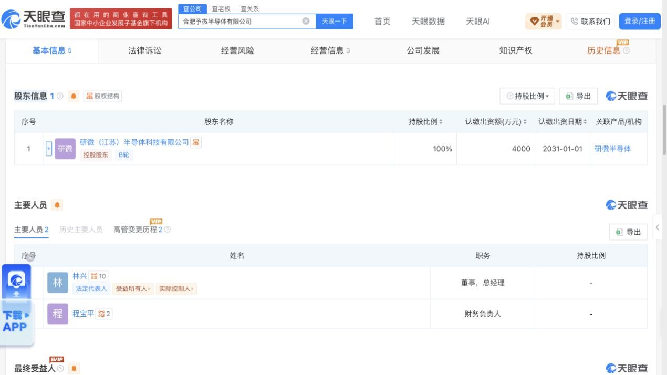Click the 2031-01-01 date cell

pos(562,149)
